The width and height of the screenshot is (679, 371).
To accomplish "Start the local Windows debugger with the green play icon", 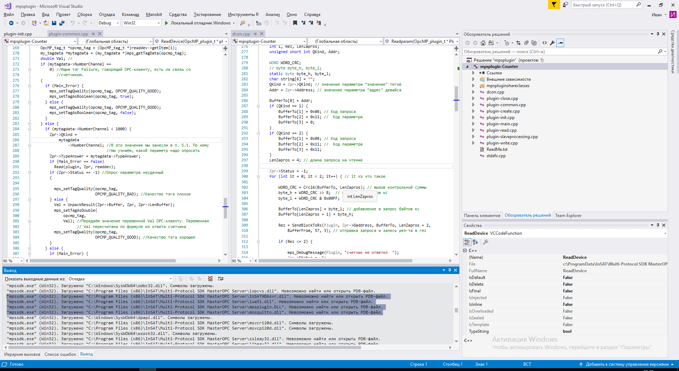I will click(166, 23).
